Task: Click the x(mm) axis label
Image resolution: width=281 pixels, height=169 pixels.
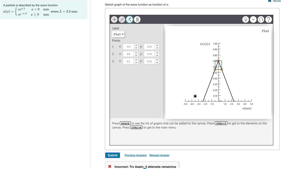Action: [x=247, y=108]
